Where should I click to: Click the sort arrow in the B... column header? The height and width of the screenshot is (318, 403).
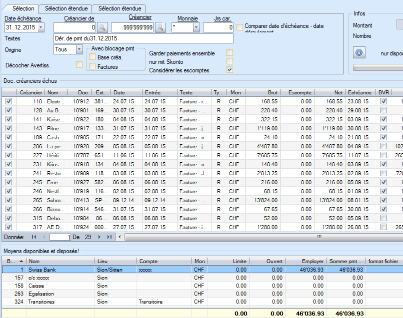coord(21,261)
